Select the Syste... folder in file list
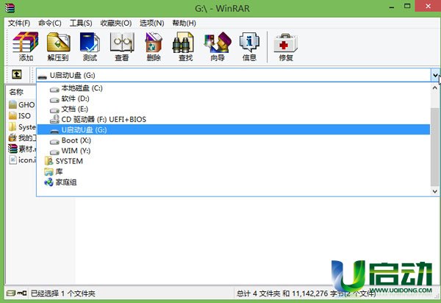Viewport: 441px width, 303px height. coord(23,127)
